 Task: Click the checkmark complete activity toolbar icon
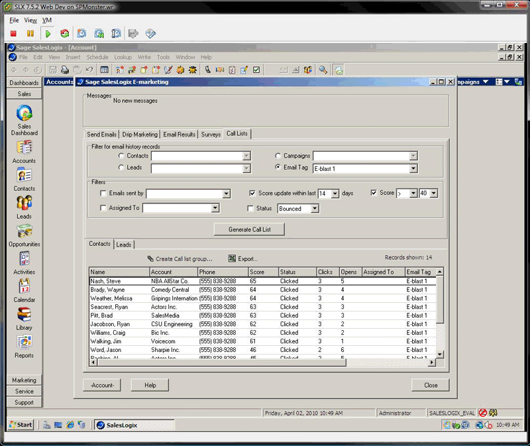pos(256,70)
